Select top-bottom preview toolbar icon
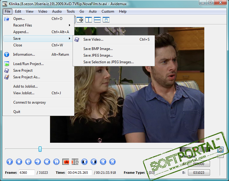229x181 pixels. pos(97,20)
